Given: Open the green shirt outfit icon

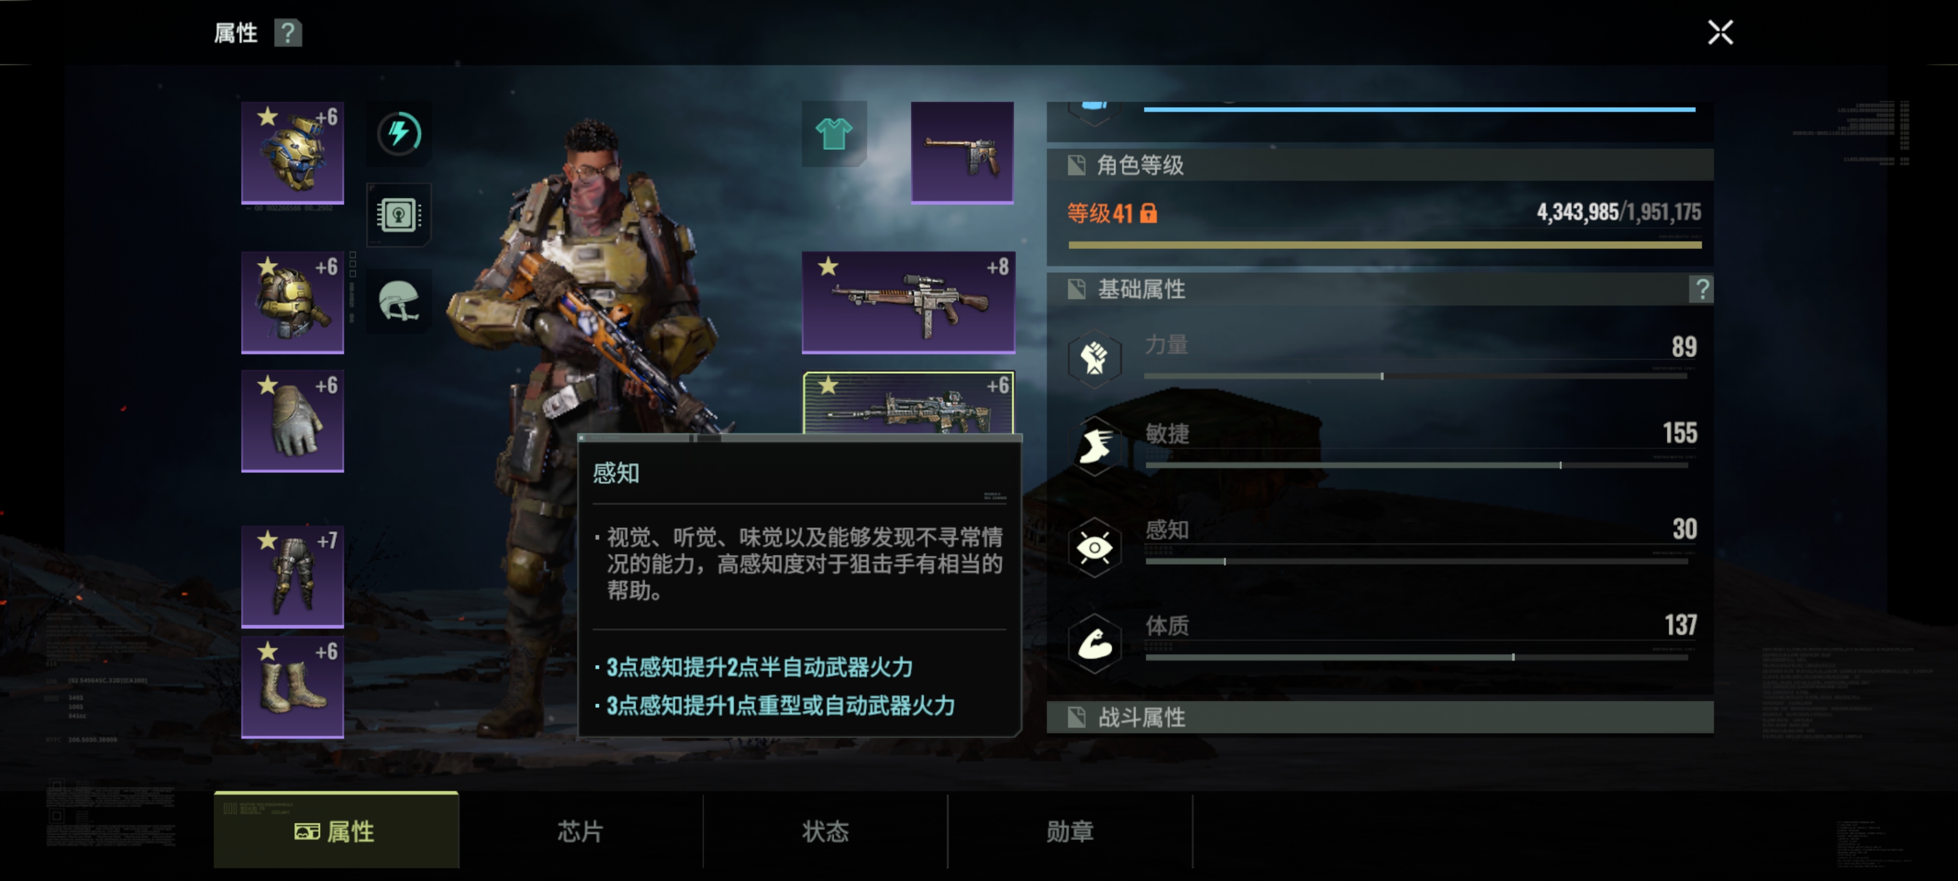Looking at the screenshot, I should pyautogui.click(x=834, y=134).
